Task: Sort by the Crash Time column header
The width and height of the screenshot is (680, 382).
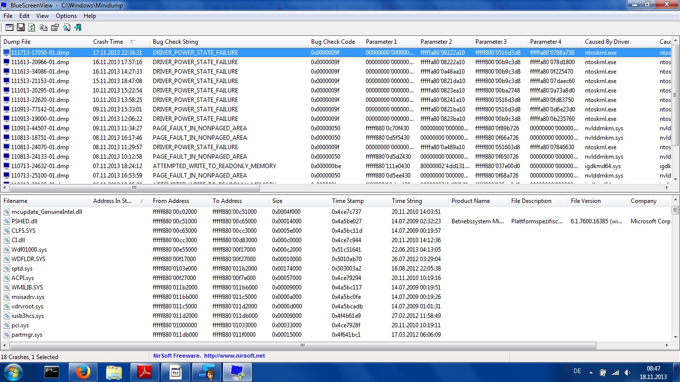Action: click(119, 42)
